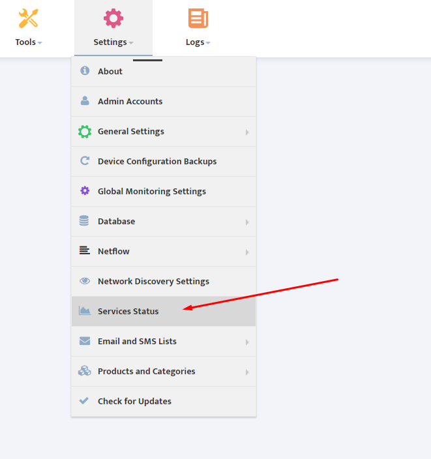Screen dimensions: 431x459
Task: Click the Services Status chart icon
Action: (85, 310)
